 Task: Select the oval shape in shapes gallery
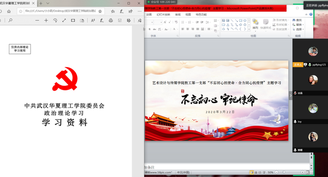click(245, 20)
